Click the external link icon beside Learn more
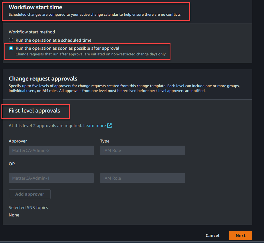 [x=110, y=125]
